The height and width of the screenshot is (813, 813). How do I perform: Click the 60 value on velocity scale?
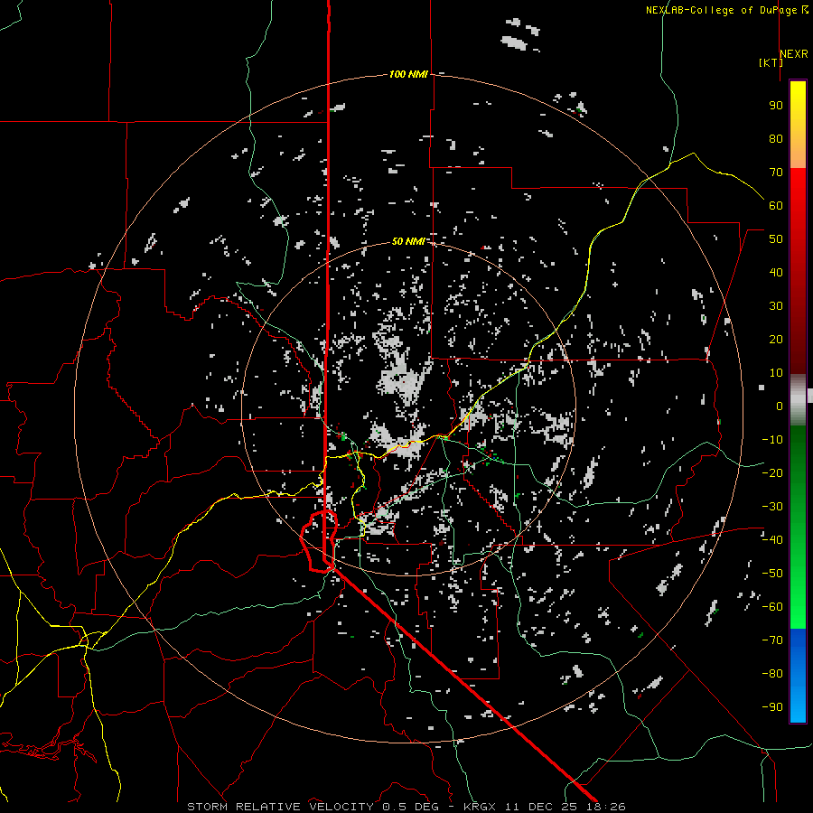tap(776, 205)
